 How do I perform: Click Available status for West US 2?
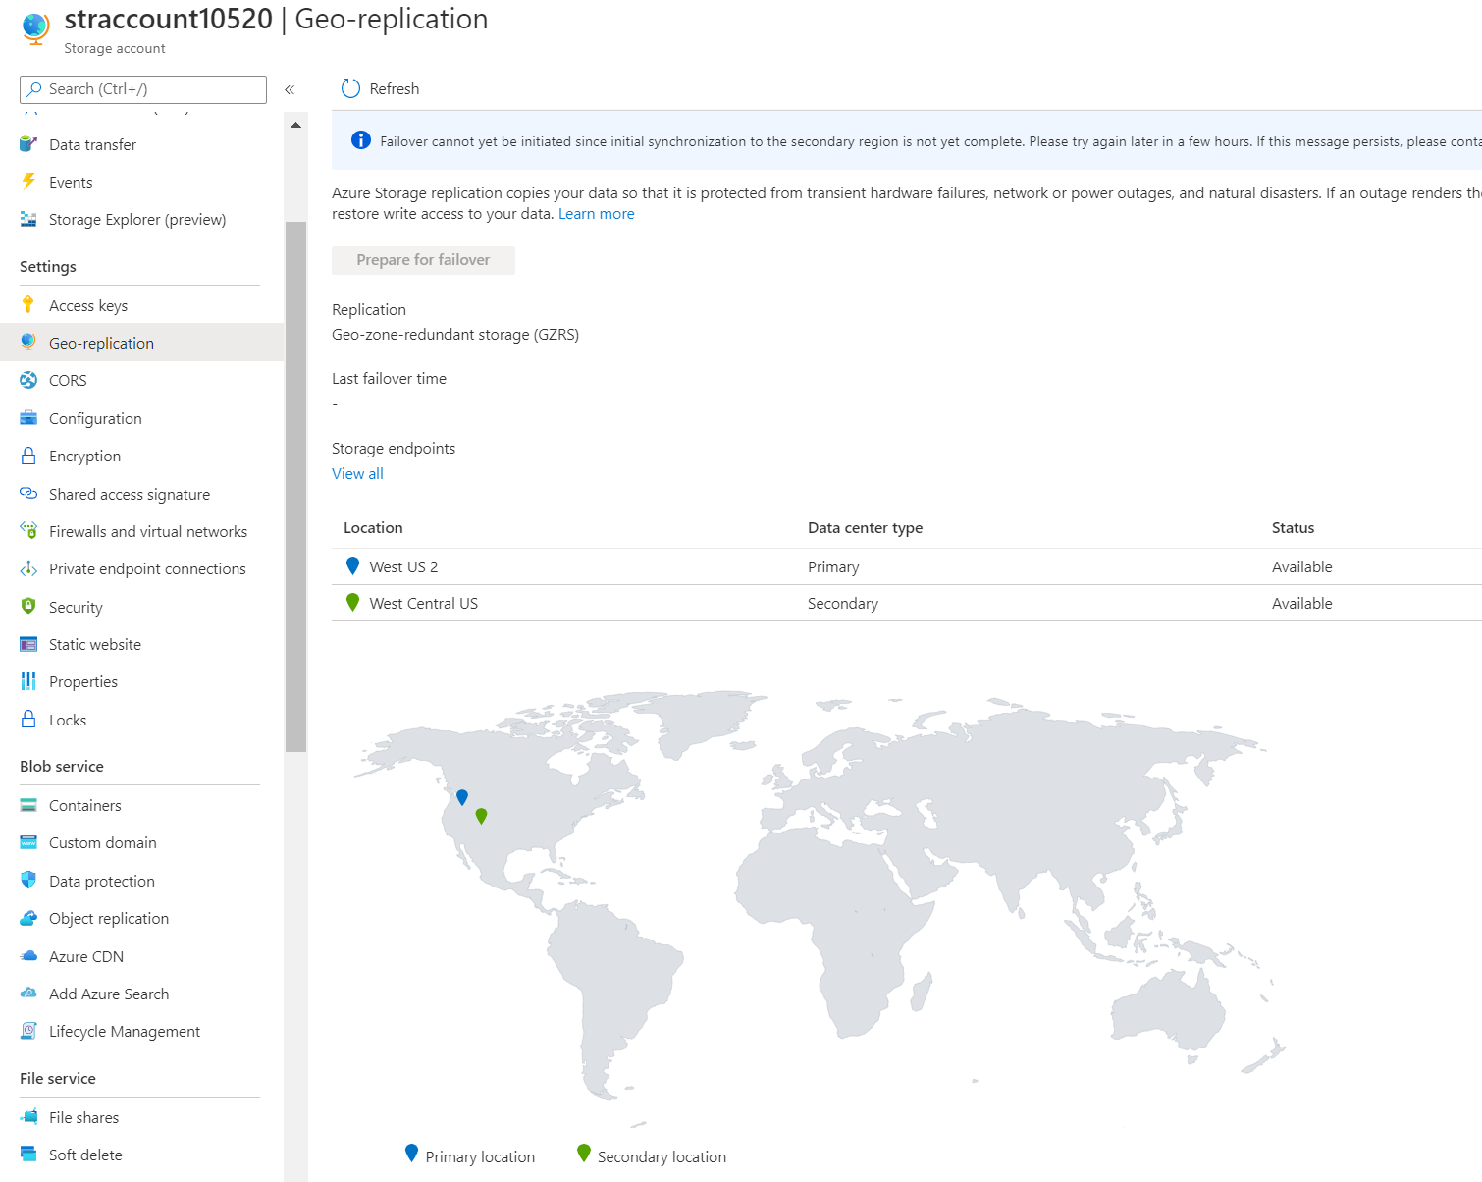(x=1301, y=566)
